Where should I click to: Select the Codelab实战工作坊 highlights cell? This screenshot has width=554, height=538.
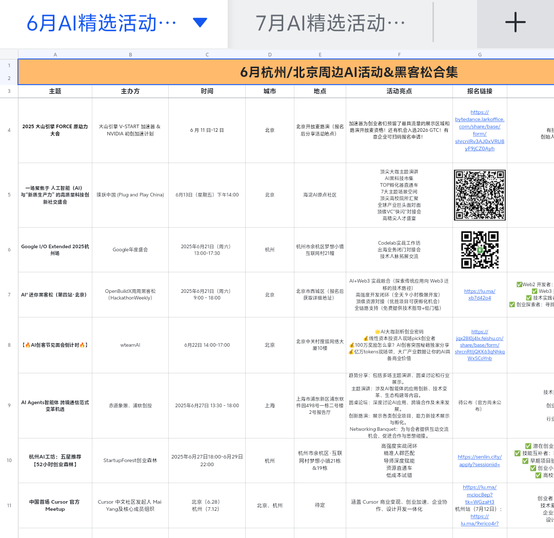[x=399, y=250]
